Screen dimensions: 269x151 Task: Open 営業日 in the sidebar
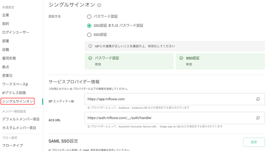click(7, 75)
